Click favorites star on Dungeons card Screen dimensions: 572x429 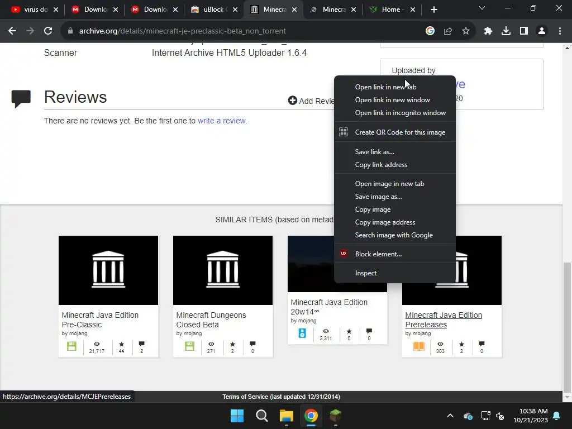point(232,344)
